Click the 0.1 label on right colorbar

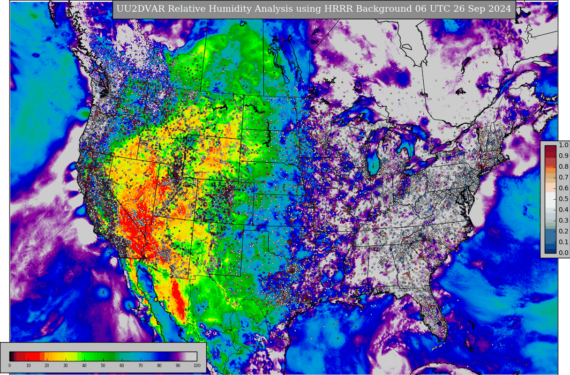[563, 242]
